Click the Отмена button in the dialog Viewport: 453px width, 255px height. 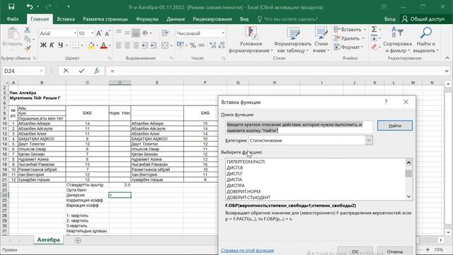pyautogui.click(x=395, y=251)
